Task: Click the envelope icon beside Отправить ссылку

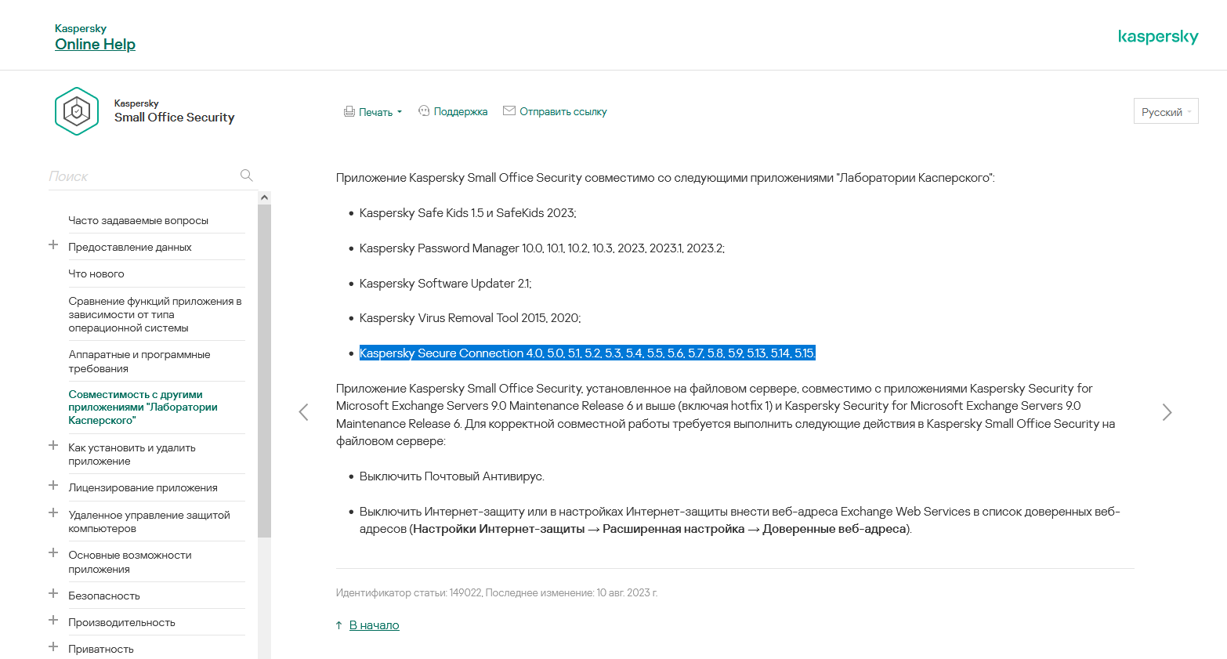Action: point(509,111)
